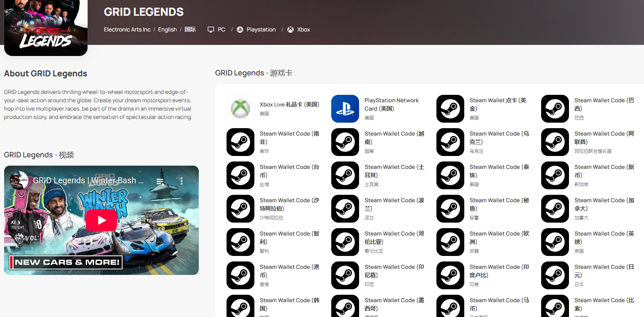644x317 pixels.
Task: Open Steam Wallet Code (港币) link
Action: coord(289,271)
